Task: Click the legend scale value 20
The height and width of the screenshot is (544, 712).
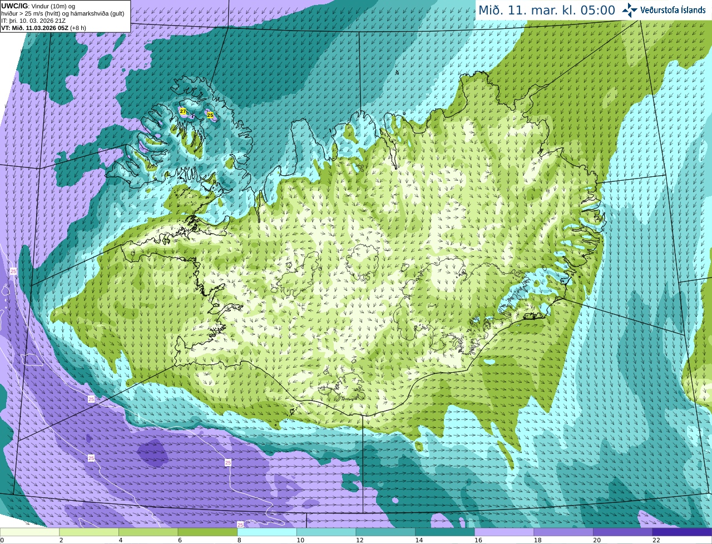Action: pos(597,540)
